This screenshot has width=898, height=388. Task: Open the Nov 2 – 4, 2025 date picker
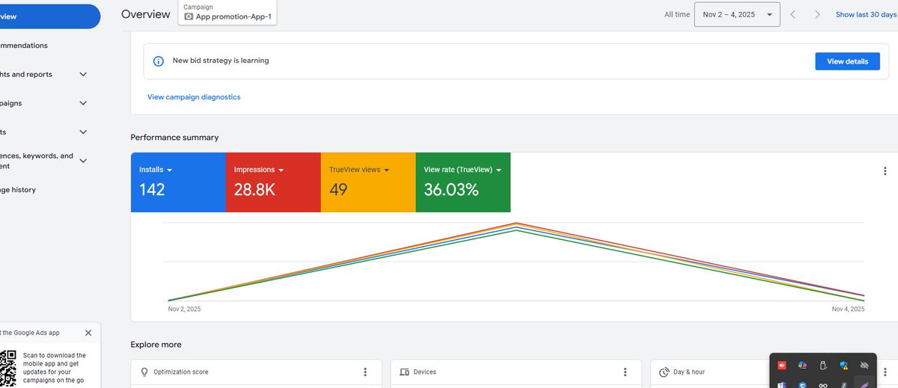tap(737, 14)
